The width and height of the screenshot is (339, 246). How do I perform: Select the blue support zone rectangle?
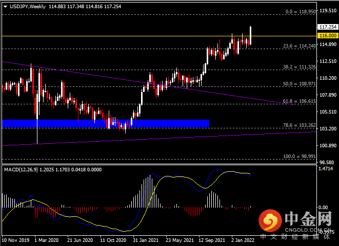[106, 124]
